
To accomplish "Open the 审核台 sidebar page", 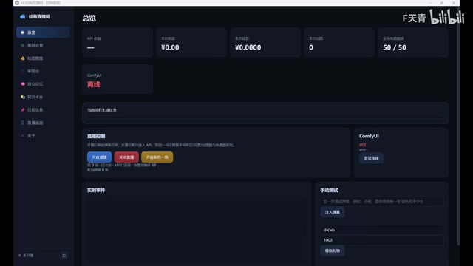I will [x=43, y=71].
